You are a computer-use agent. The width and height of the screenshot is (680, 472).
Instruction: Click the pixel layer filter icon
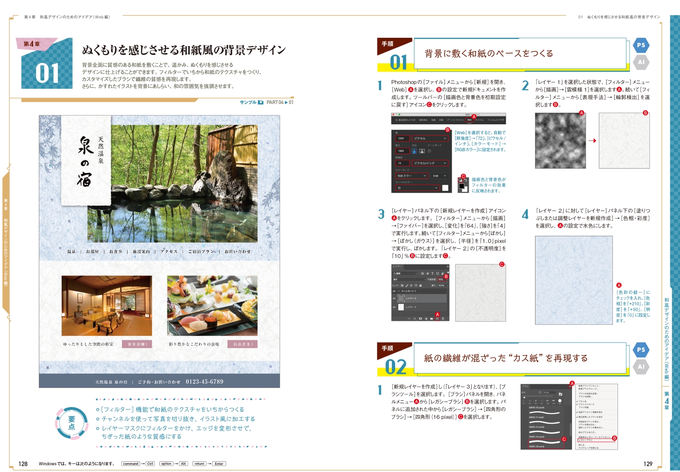click(422, 273)
